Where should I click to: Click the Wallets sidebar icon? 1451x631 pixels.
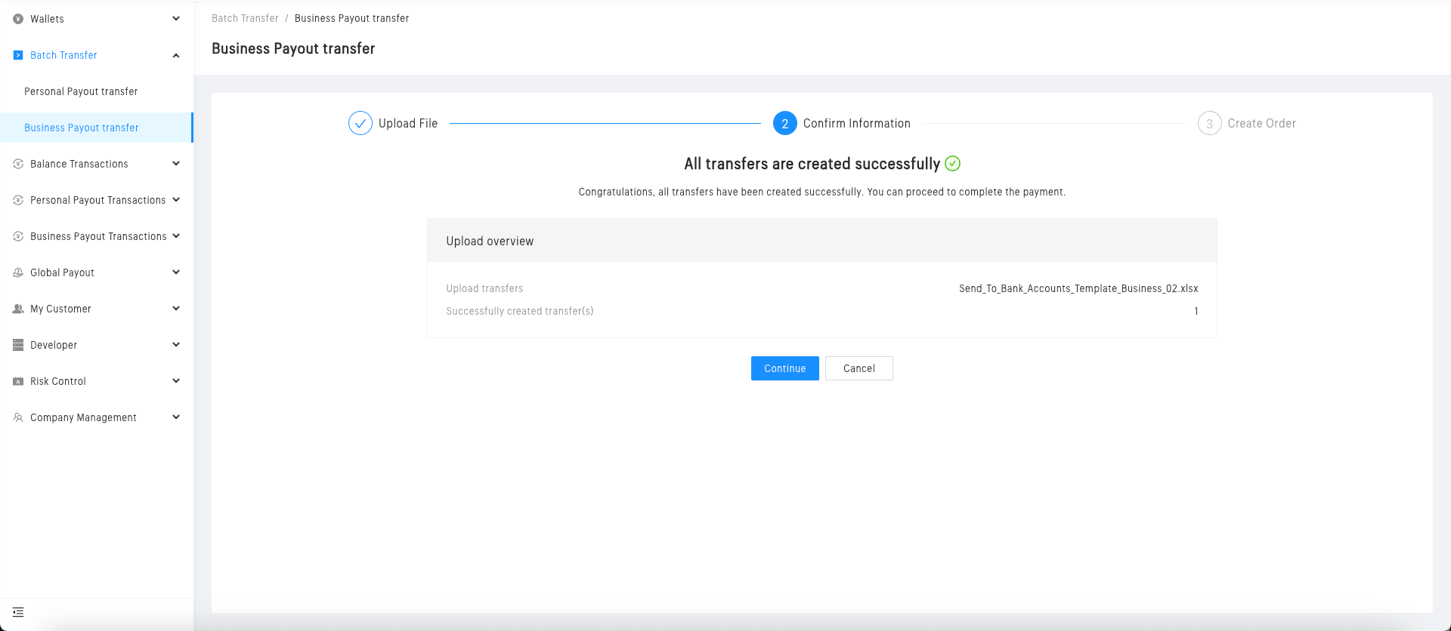[x=18, y=19]
